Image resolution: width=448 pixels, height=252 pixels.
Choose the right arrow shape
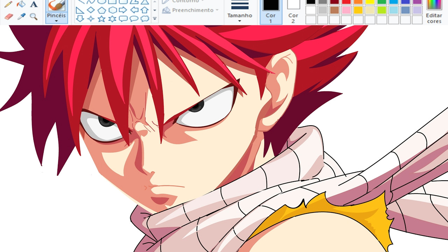[123, 10]
